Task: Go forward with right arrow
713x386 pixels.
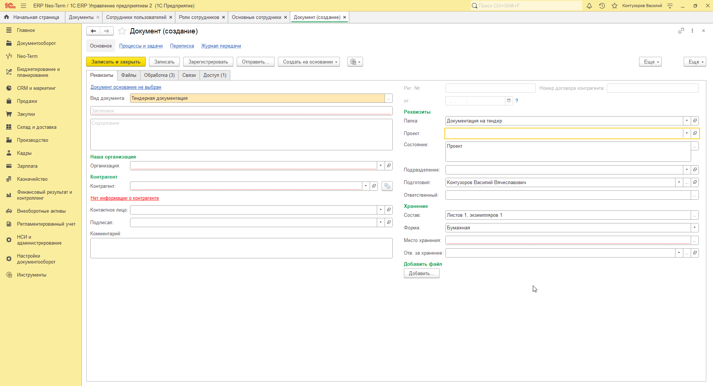Action: tap(107, 31)
